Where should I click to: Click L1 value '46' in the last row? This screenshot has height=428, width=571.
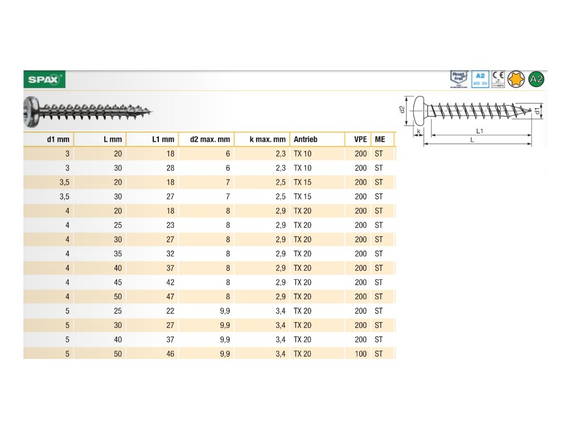[171, 354]
